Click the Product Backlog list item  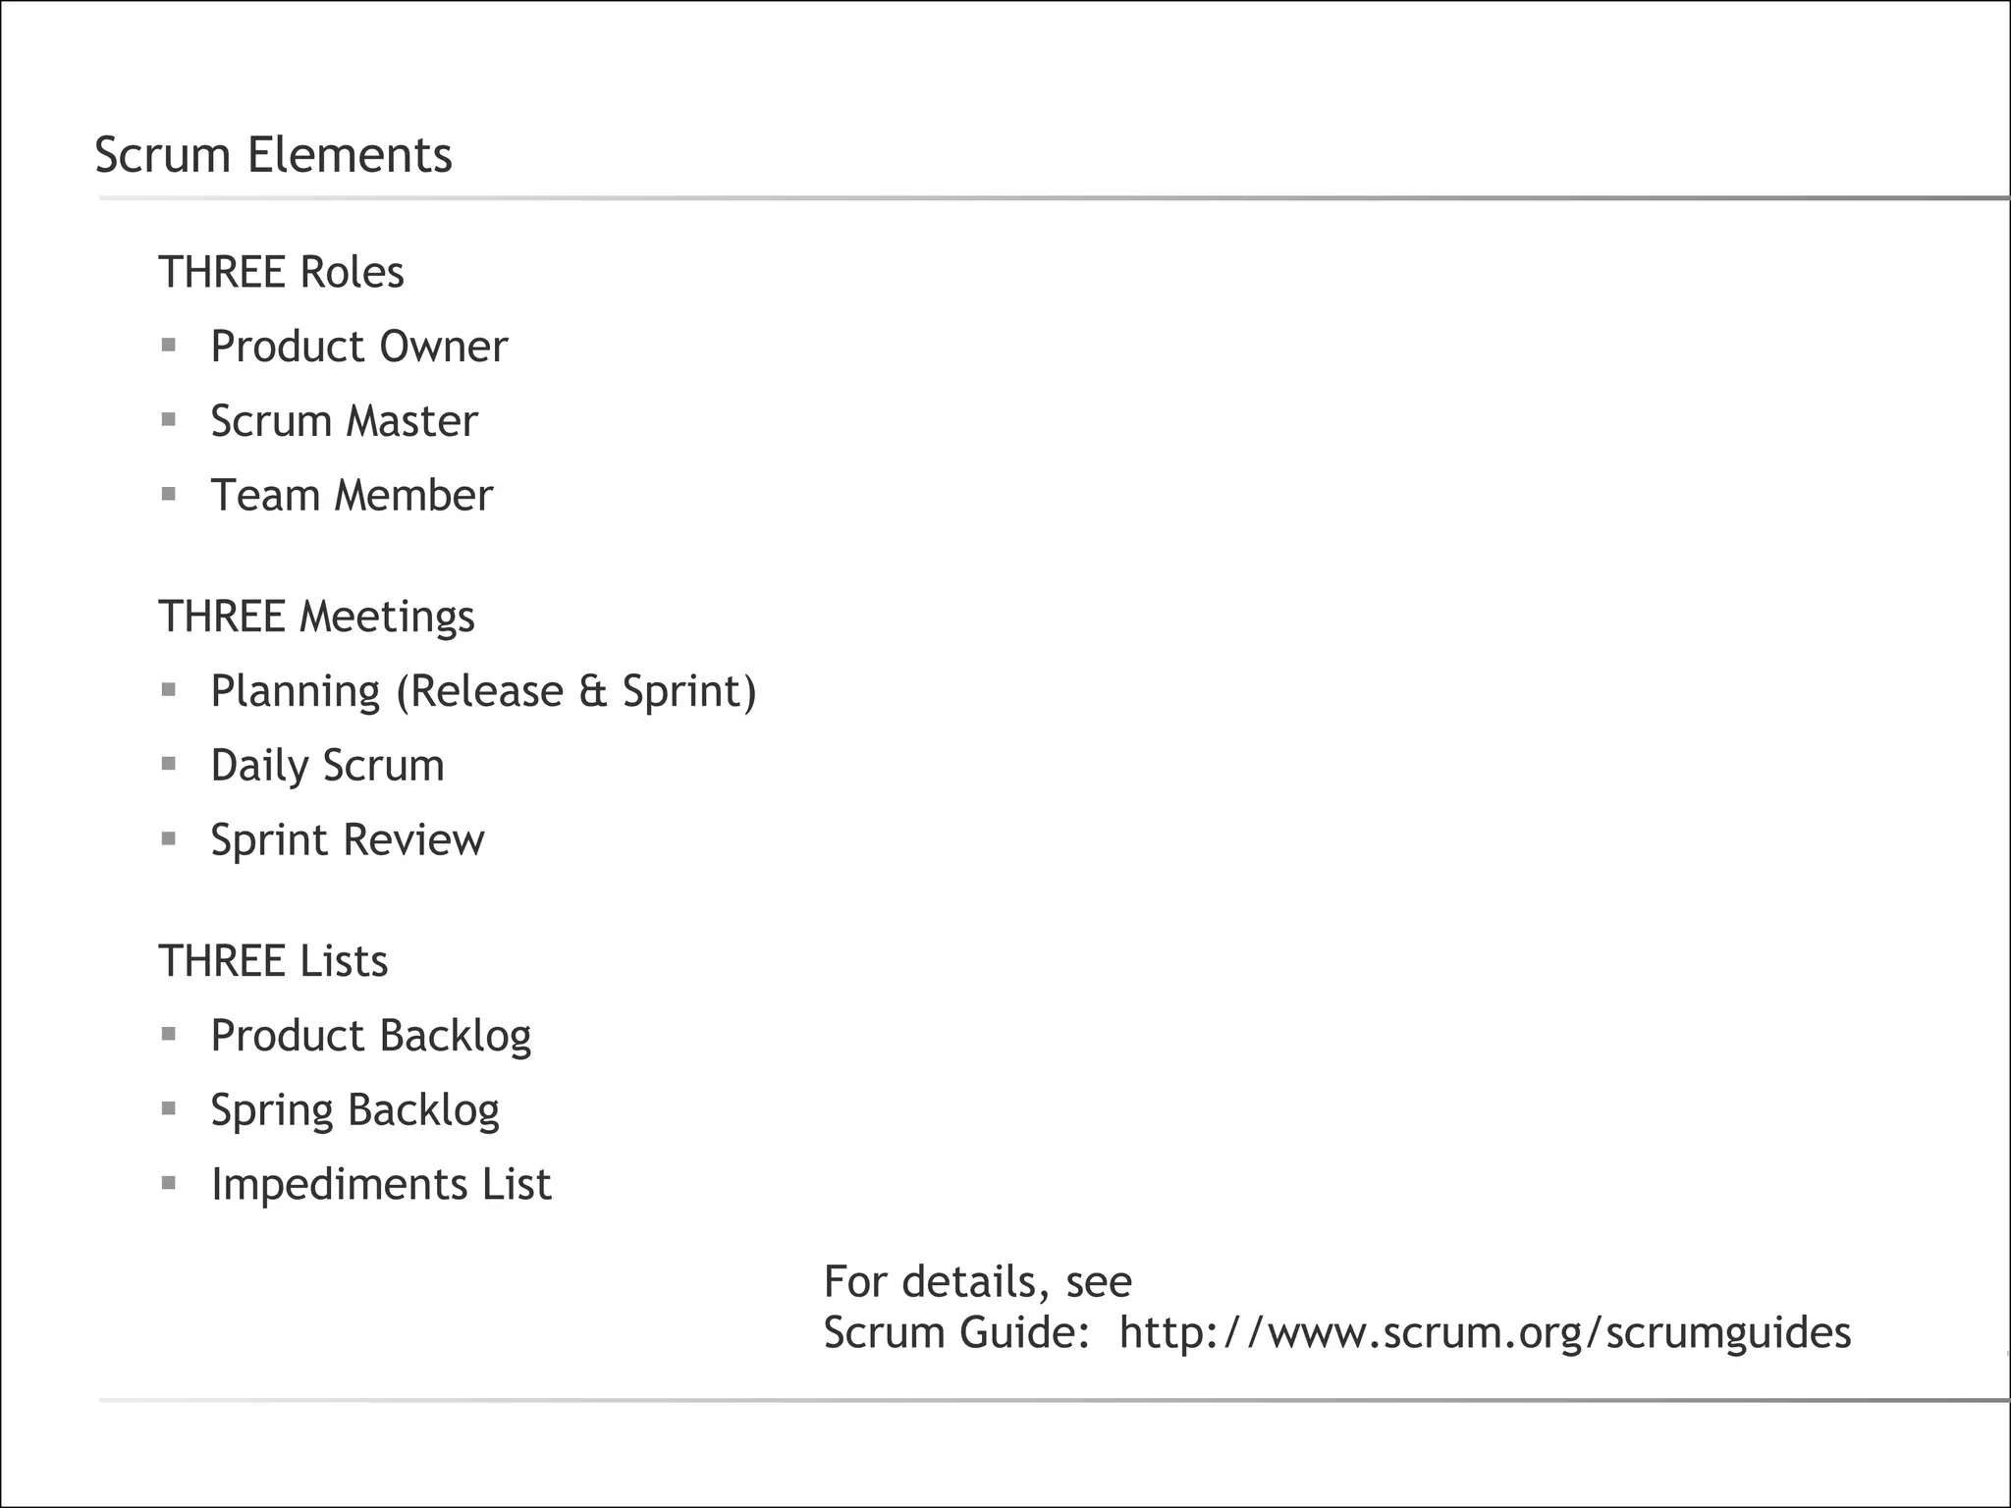(x=370, y=1036)
